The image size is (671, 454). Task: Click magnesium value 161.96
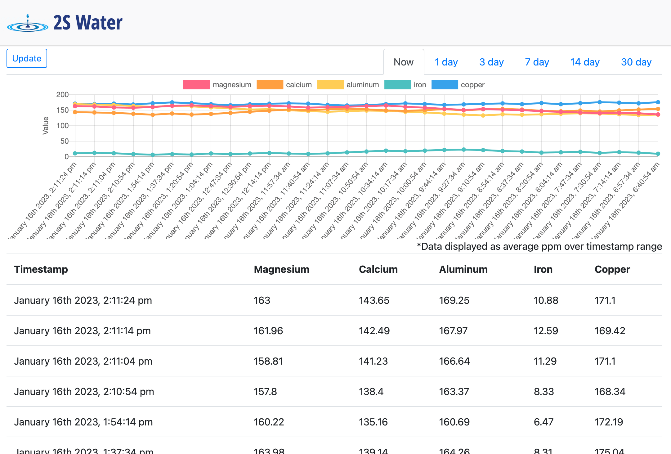pyautogui.click(x=268, y=330)
